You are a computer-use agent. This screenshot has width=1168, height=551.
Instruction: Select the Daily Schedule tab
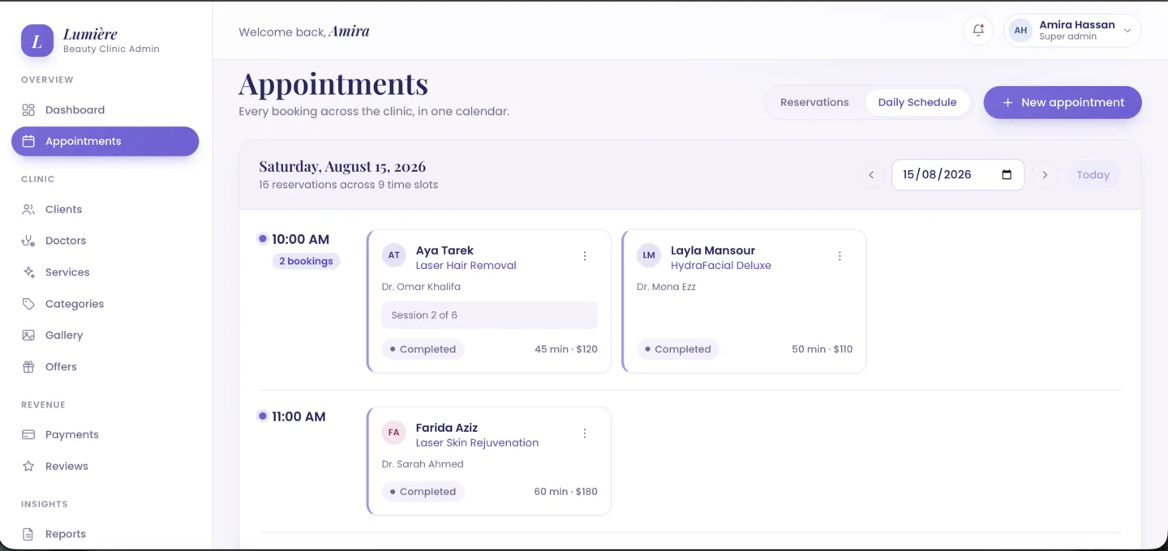tap(917, 103)
